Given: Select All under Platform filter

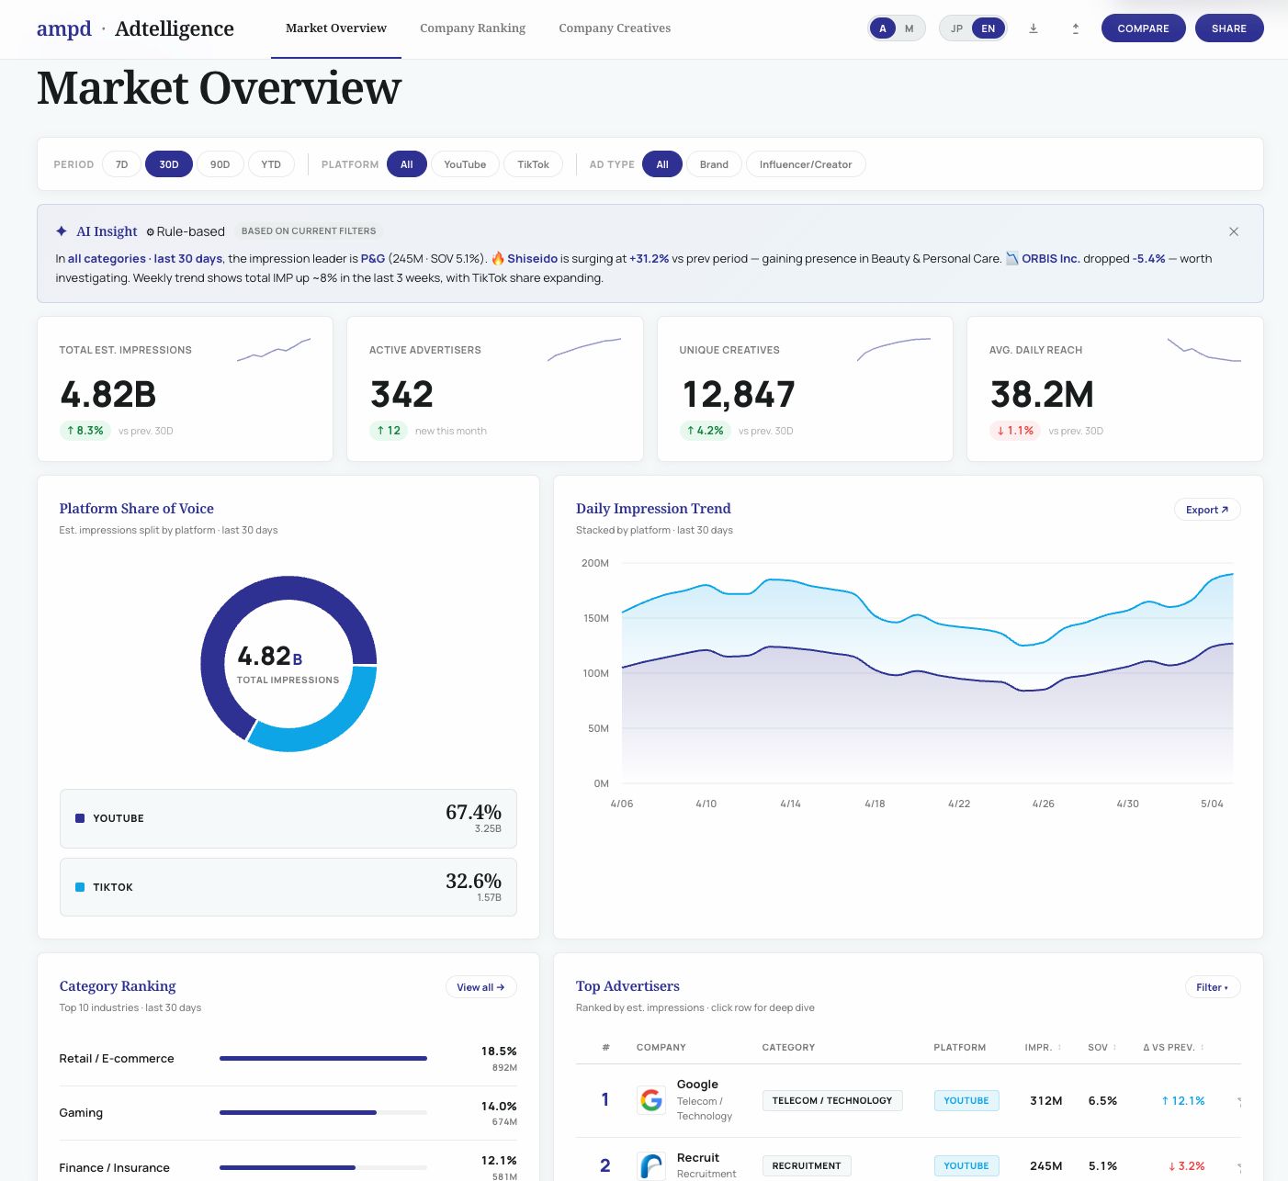Looking at the screenshot, I should [x=407, y=164].
